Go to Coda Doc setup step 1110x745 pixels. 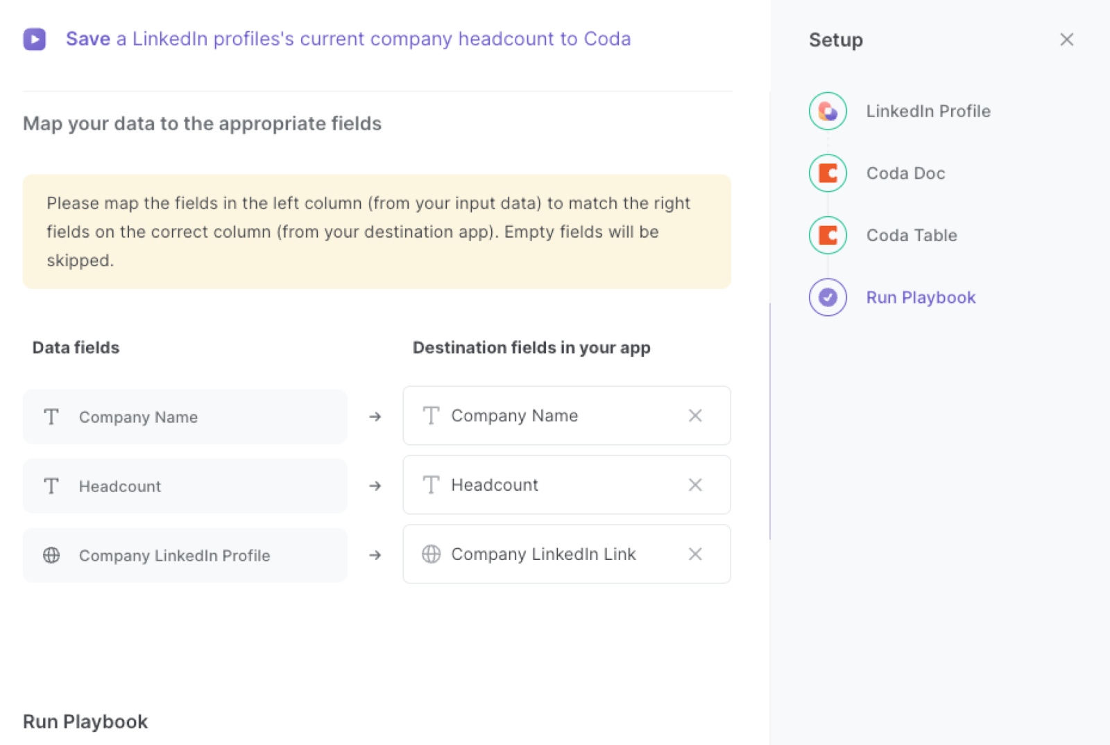(x=905, y=173)
